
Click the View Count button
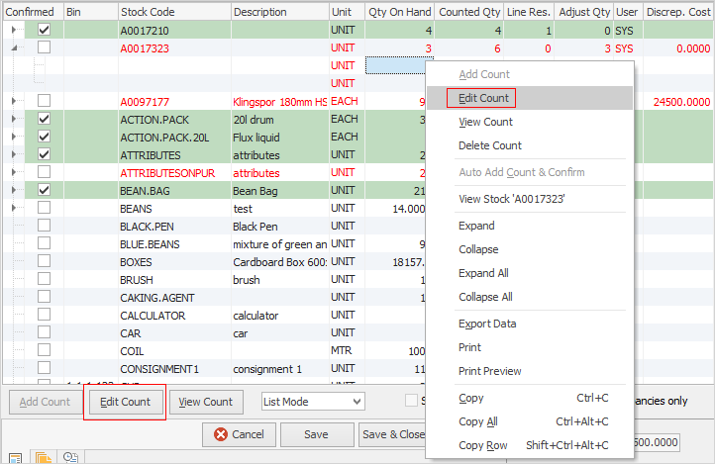pyautogui.click(x=206, y=402)
